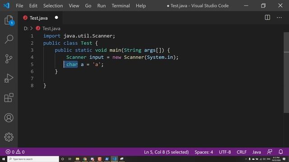Select language mode Java
The height and width of the screenshot is (162, 289).
tap(256, 152)
